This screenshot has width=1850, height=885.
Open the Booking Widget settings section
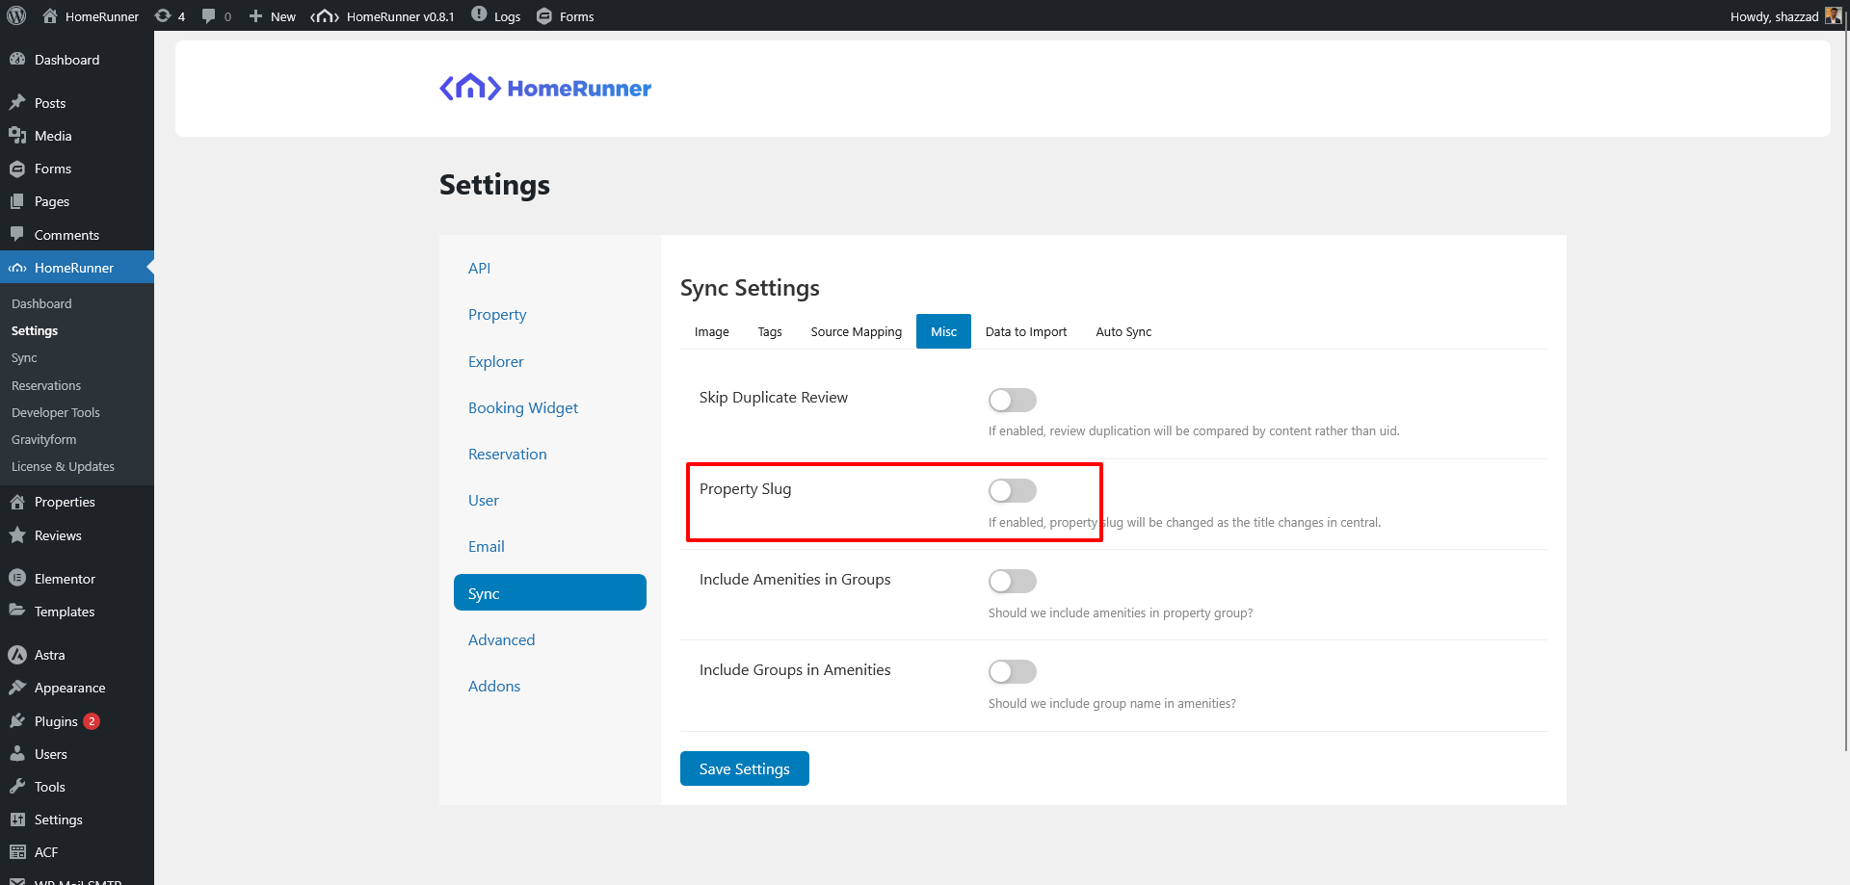coord(523,407)
